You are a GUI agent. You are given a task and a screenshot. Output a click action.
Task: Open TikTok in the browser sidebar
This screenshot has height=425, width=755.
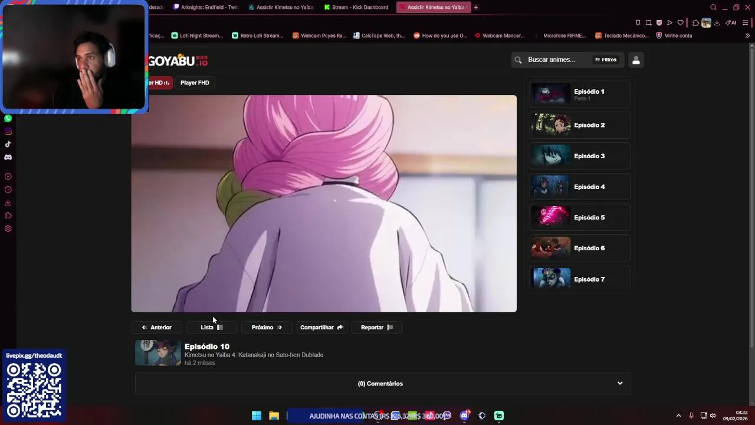[8, 144]
